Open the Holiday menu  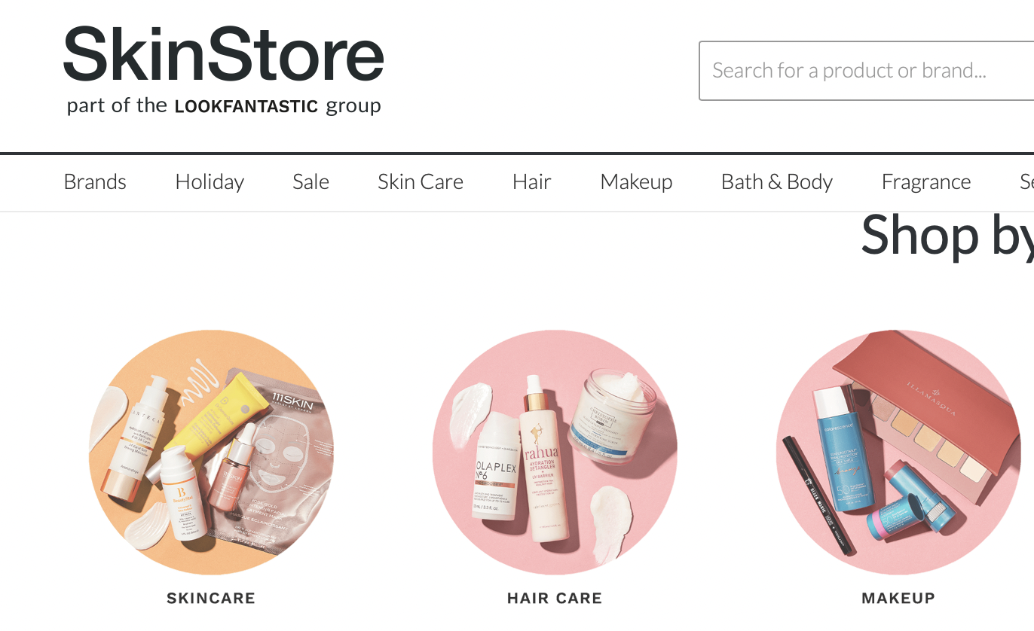[x=210, y=181]
